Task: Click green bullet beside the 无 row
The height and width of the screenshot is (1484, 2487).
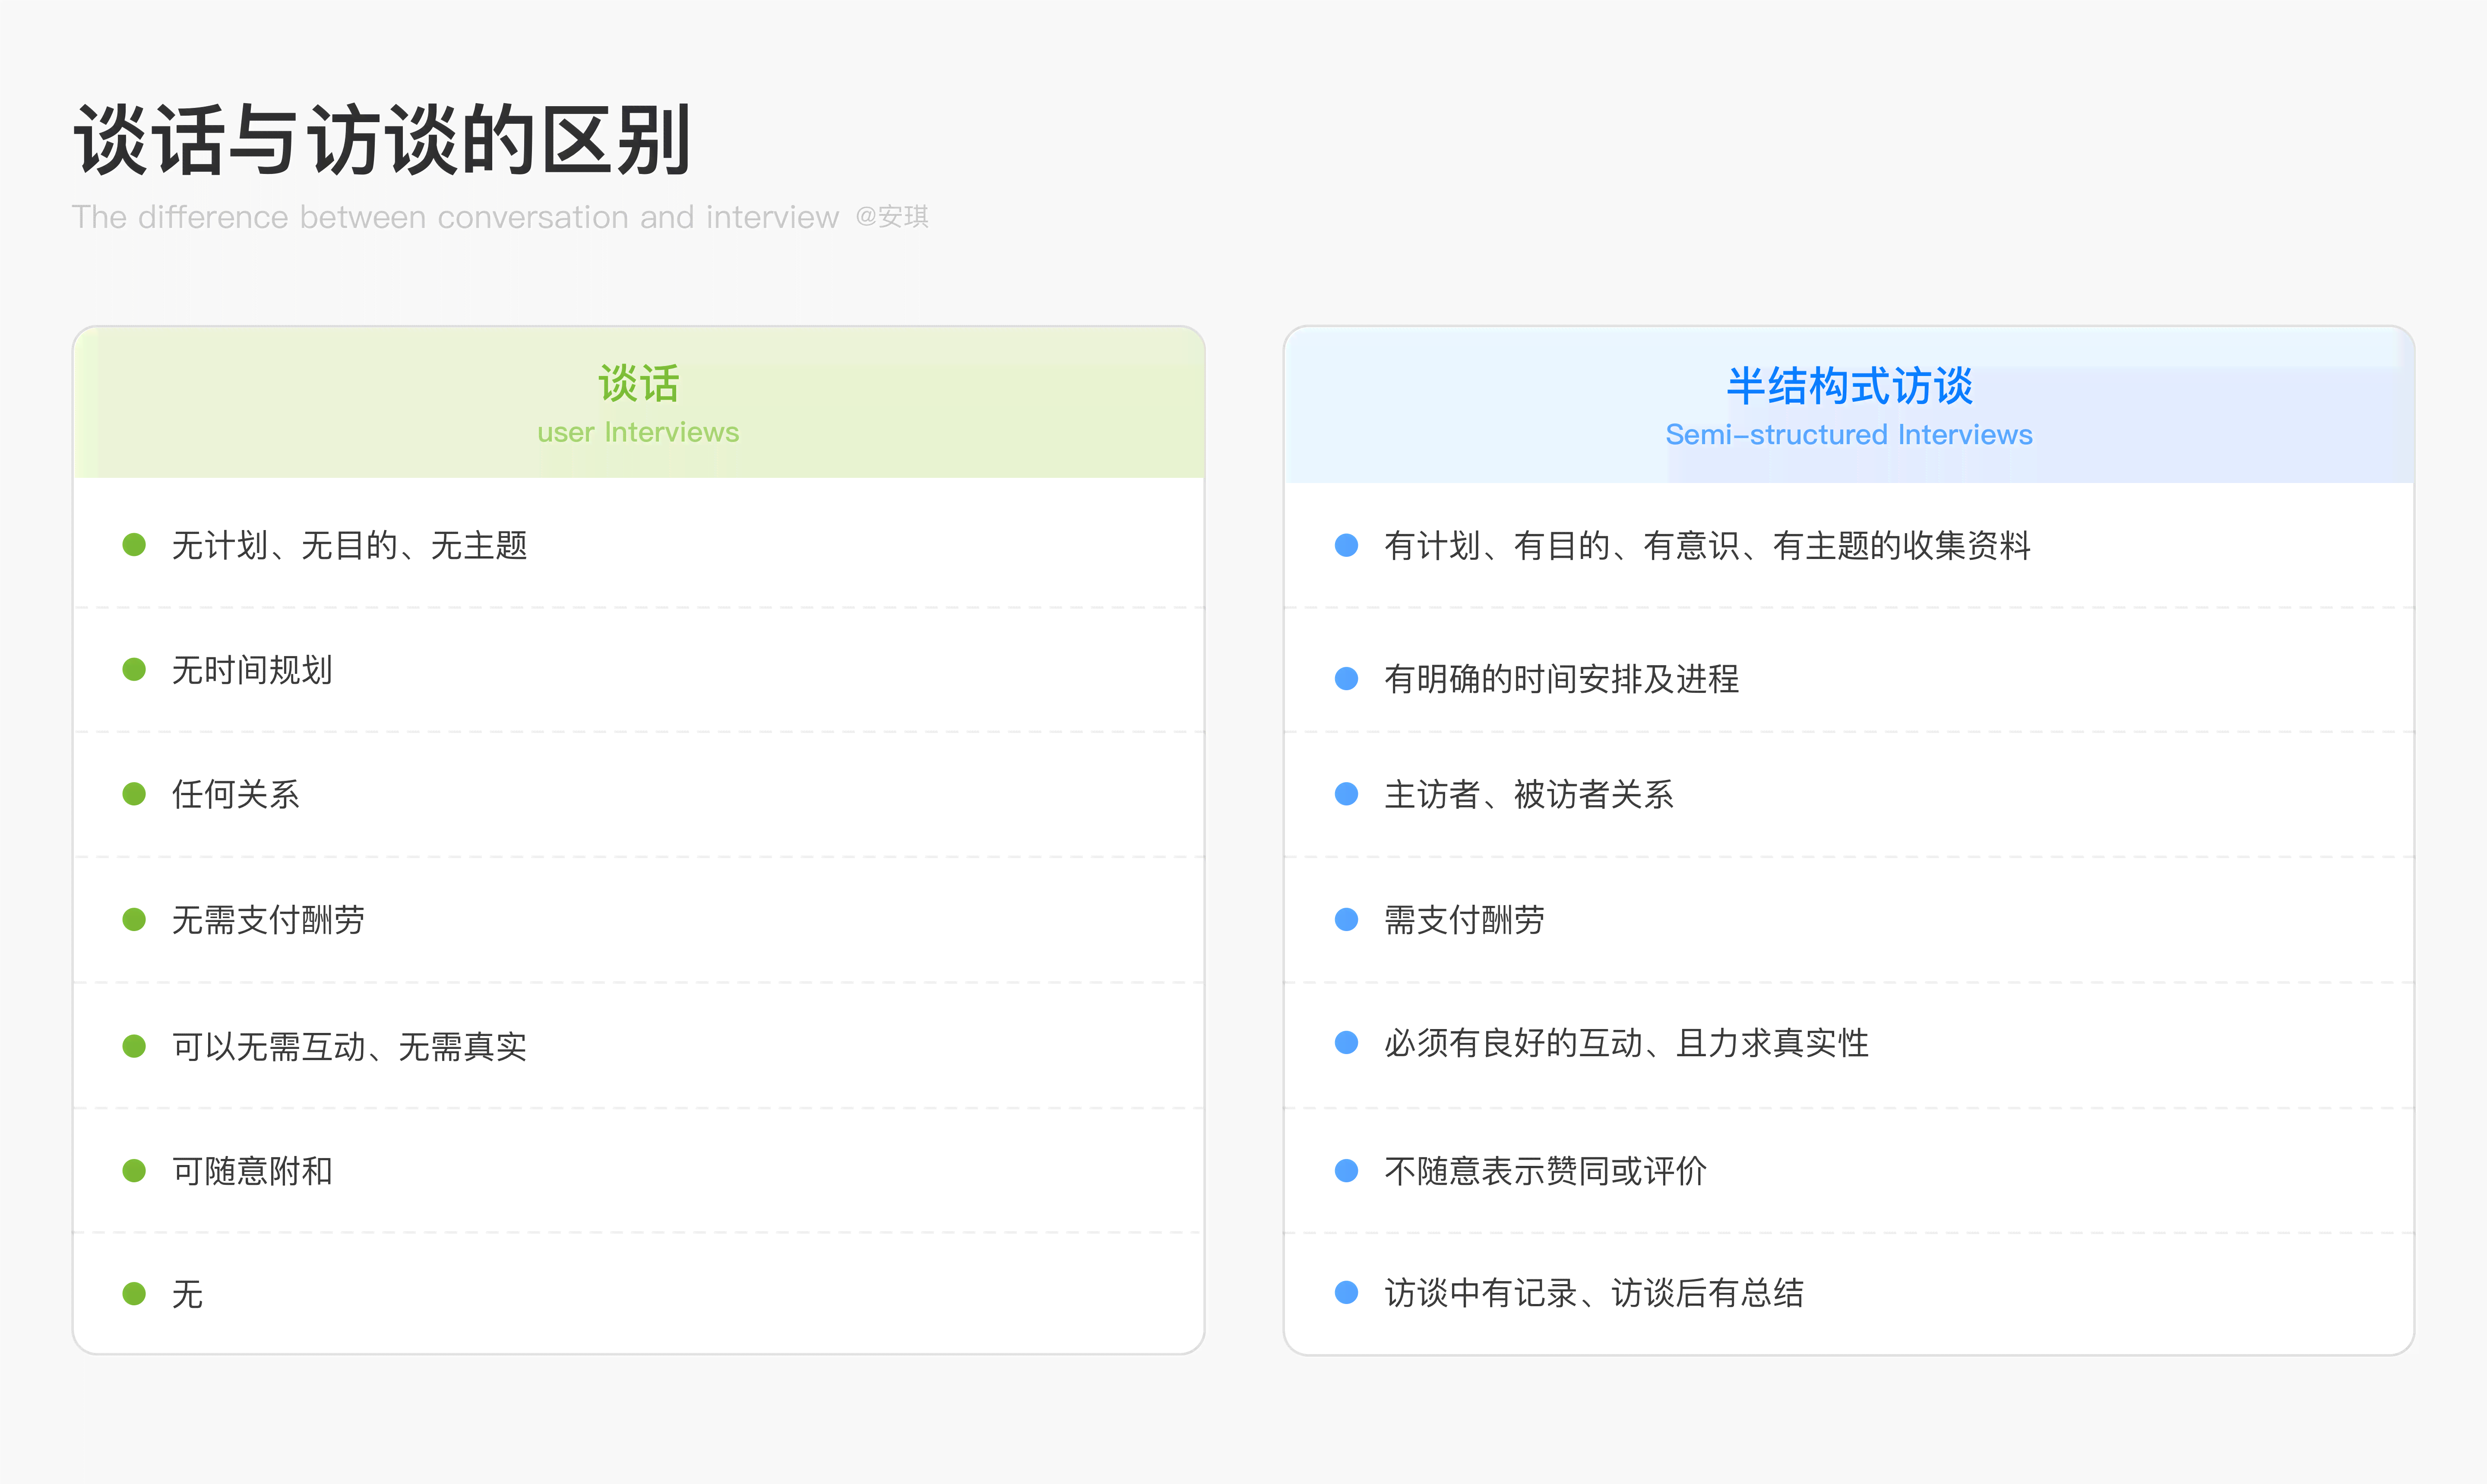Action: tap(134, 1294)
